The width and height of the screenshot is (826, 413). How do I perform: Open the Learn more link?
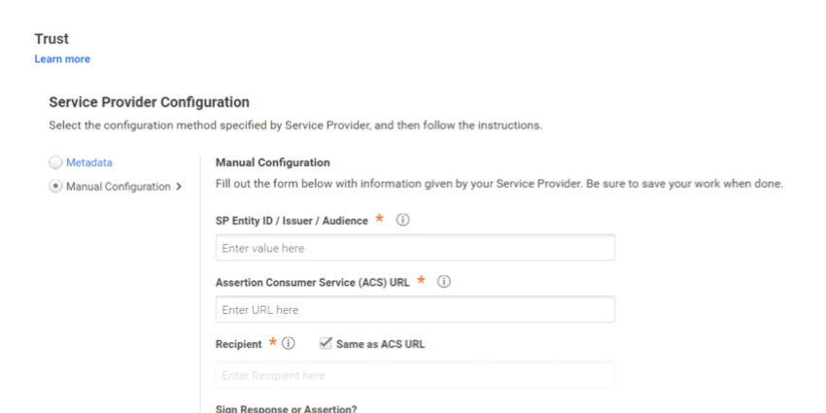(62, 59)
